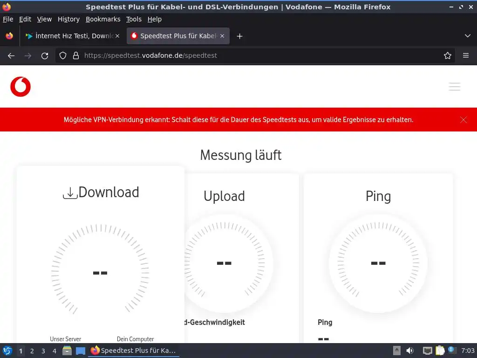Open the clipboard manager tray icon

coord(440,351)
